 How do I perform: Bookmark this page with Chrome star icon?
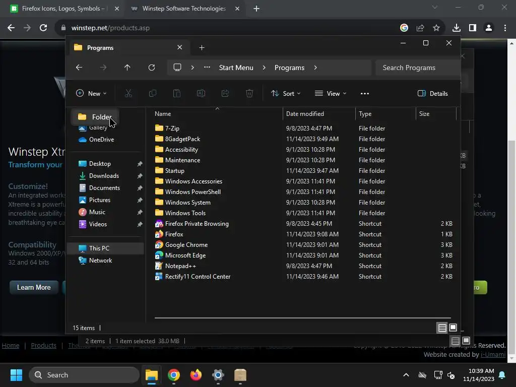436,28
